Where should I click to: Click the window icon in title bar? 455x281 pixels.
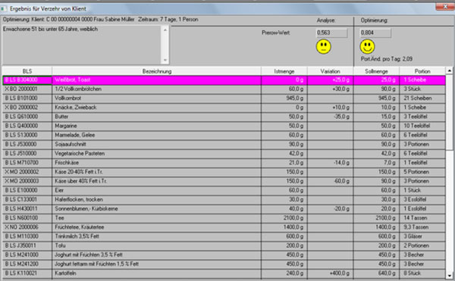point(3,8)
